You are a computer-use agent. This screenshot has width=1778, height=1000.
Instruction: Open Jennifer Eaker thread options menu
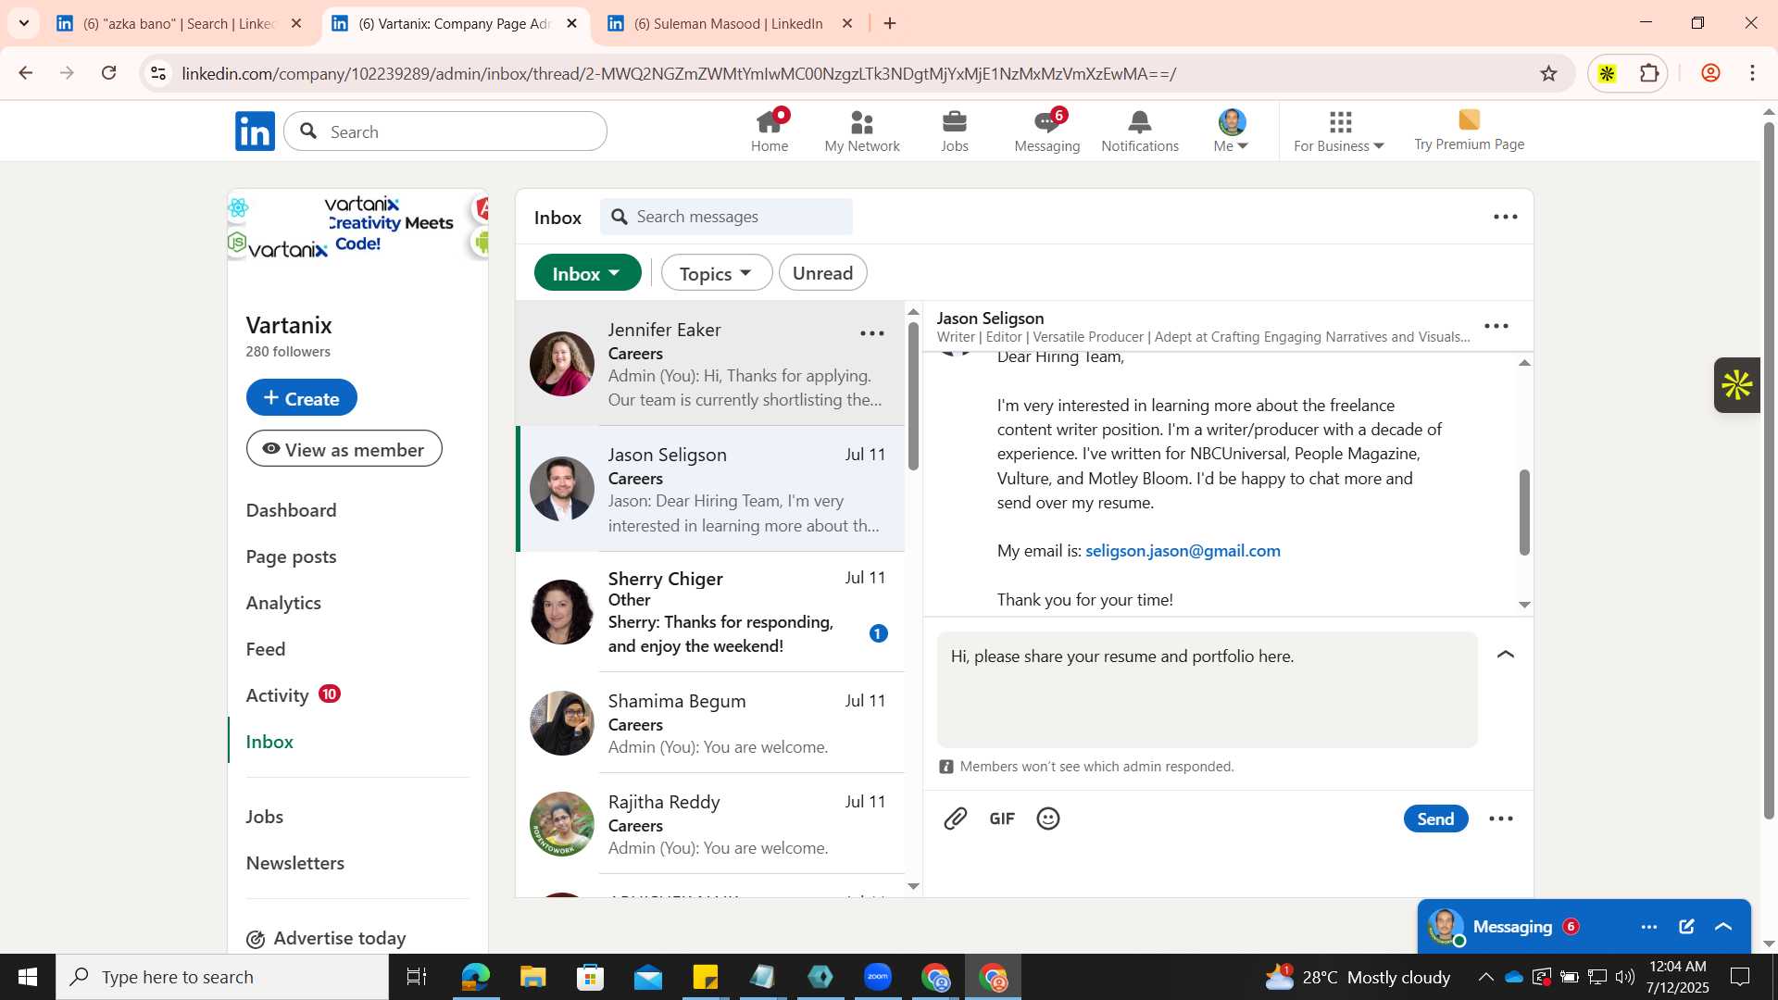click(x=872, y=333)
